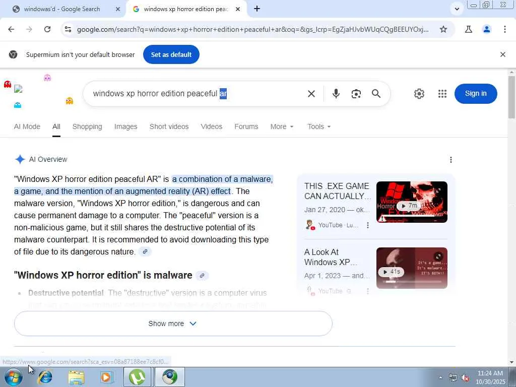
Task: Open Windows Explorer folder on taskbar
Action: pos(76,377)
